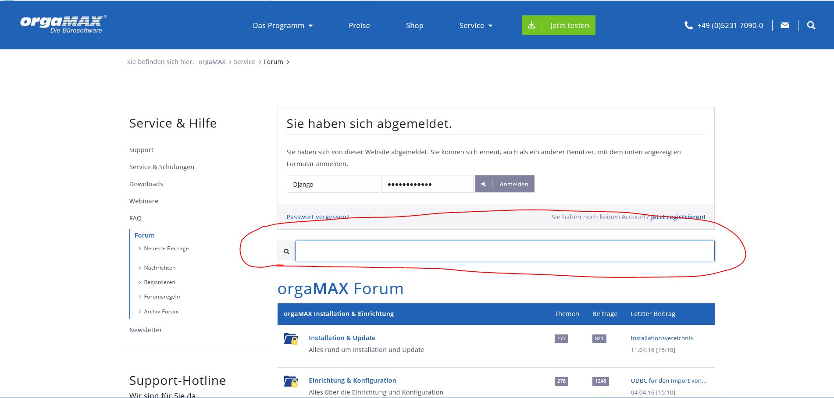The width and height of the screenshot is (834, 398).
Task: Click the magnifier icon beside the forum search field
Action: pos(286,251)
